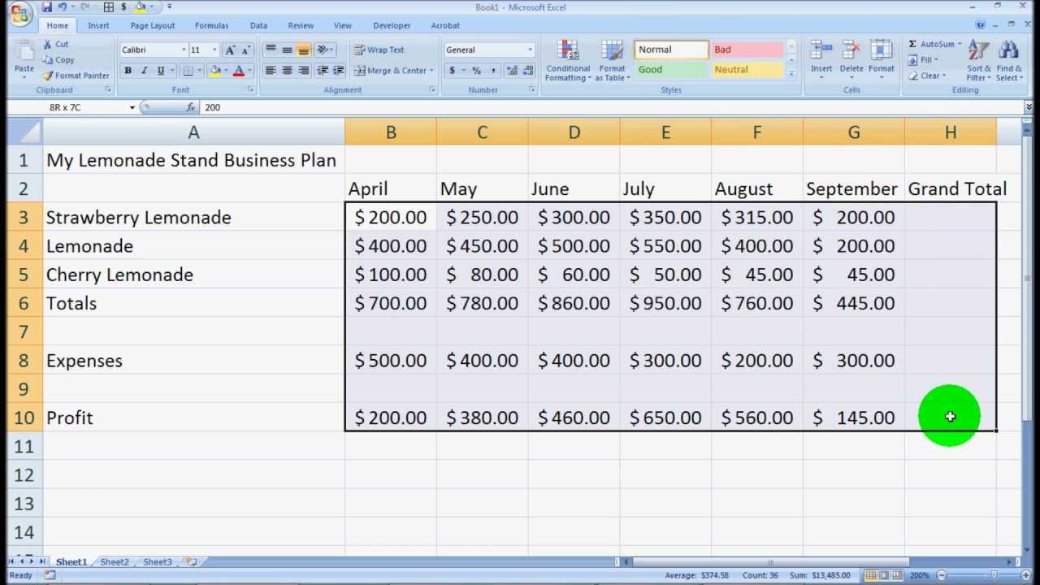Open Sort & Filter

click(x=979, y=61)
